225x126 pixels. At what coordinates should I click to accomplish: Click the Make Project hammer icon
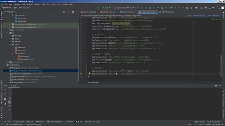(98, 8)
